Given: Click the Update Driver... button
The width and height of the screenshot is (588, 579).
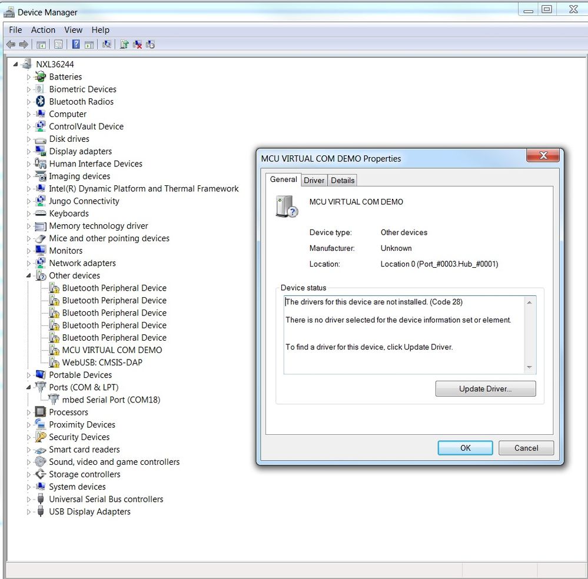Looking at the screenshot, I should [x=485, y=388].
